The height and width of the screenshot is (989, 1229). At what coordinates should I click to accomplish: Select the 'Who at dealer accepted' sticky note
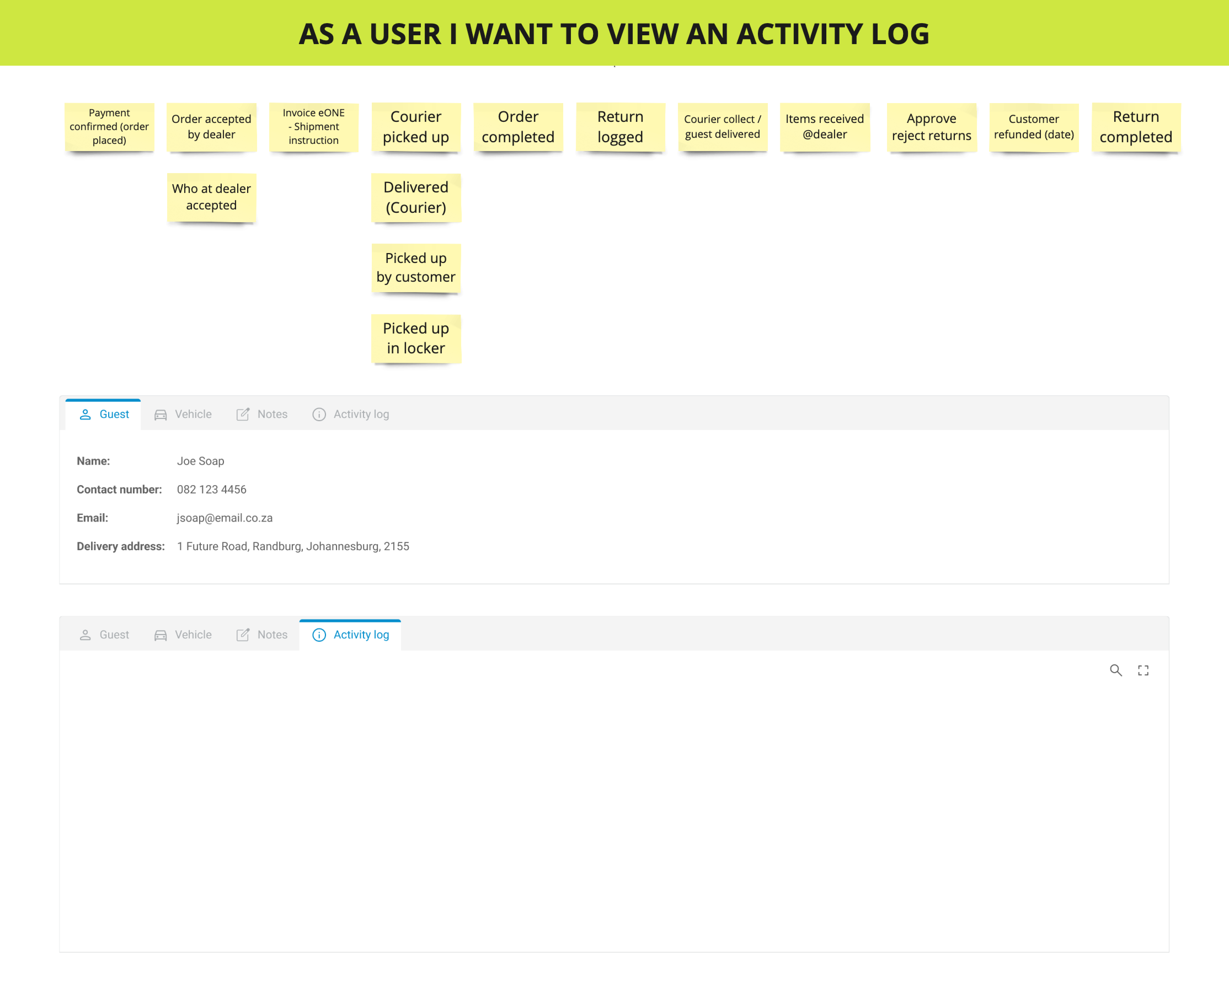pyautogui.click(x=211, y=197)
